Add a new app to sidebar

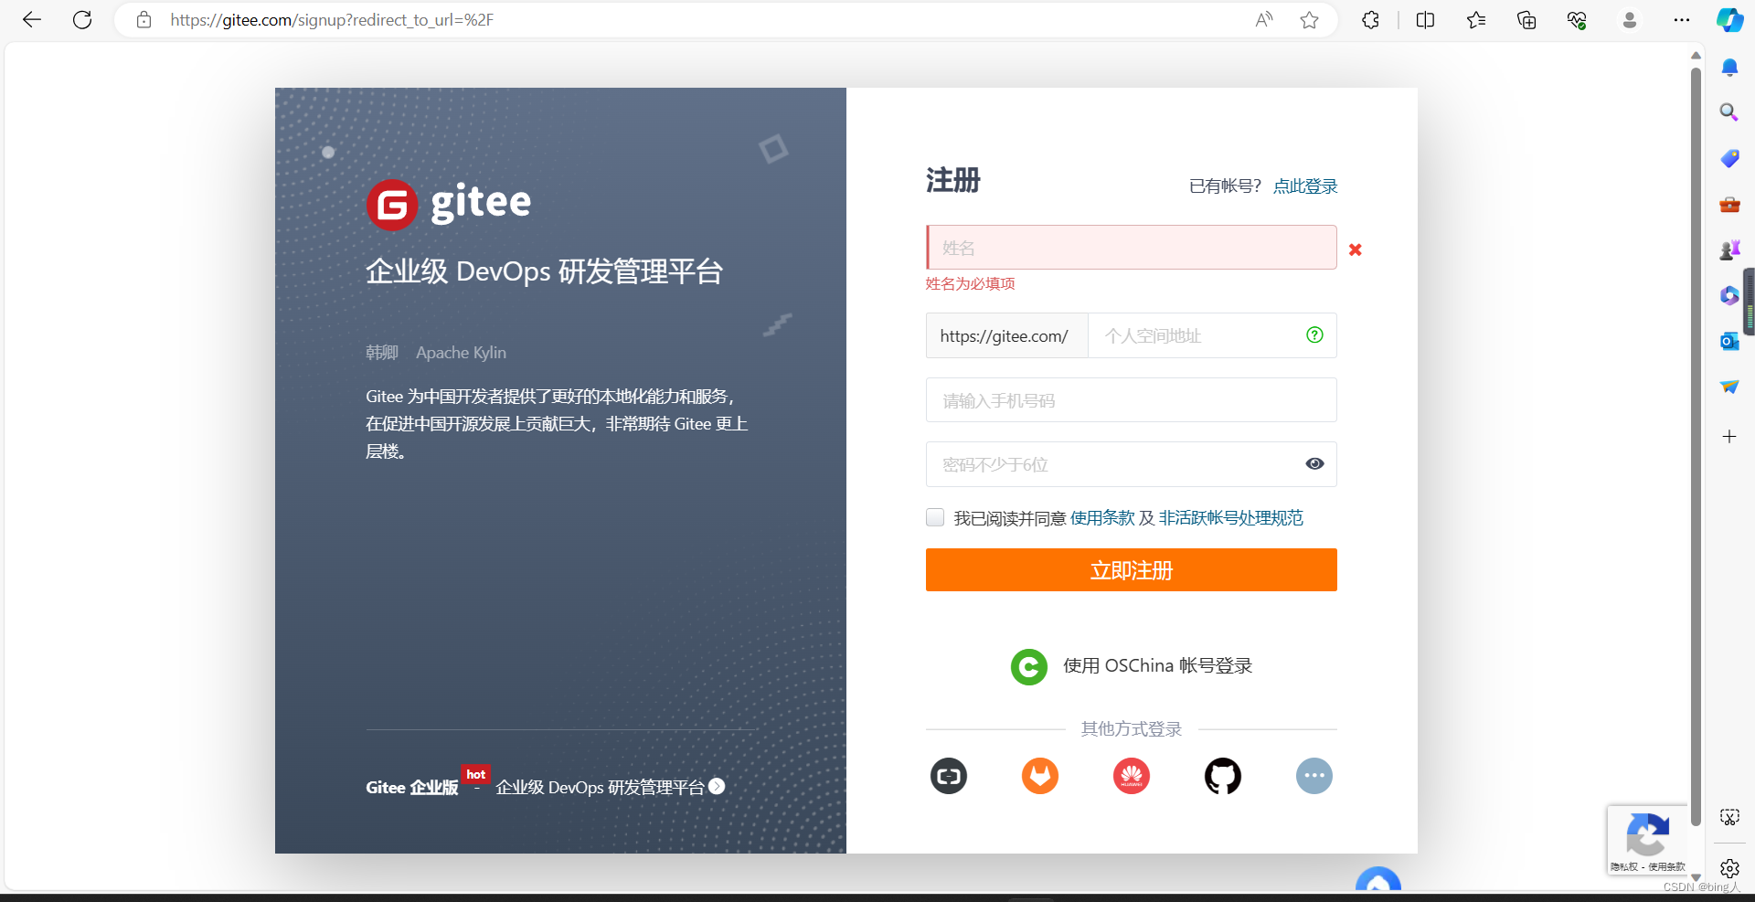click(x=1729, y=436)
